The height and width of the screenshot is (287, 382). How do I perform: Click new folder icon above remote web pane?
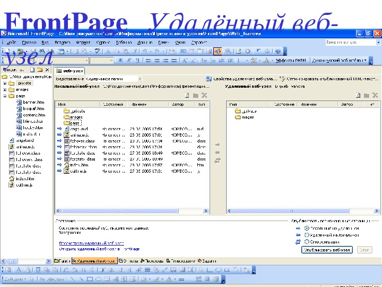pos(367,96)
